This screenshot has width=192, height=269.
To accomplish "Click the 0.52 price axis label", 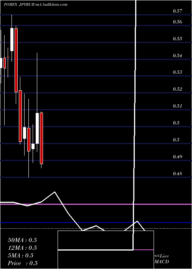I will pyautogui.click(x=177, y=89).
